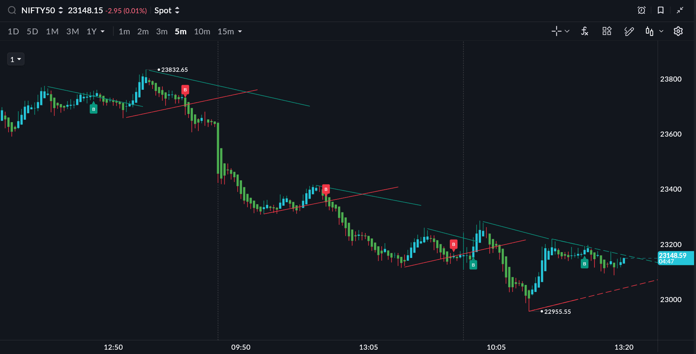Click the red B marker near 23832.65 high
The height and width of the screenshot is (354, 696).
tap(185, 90)
